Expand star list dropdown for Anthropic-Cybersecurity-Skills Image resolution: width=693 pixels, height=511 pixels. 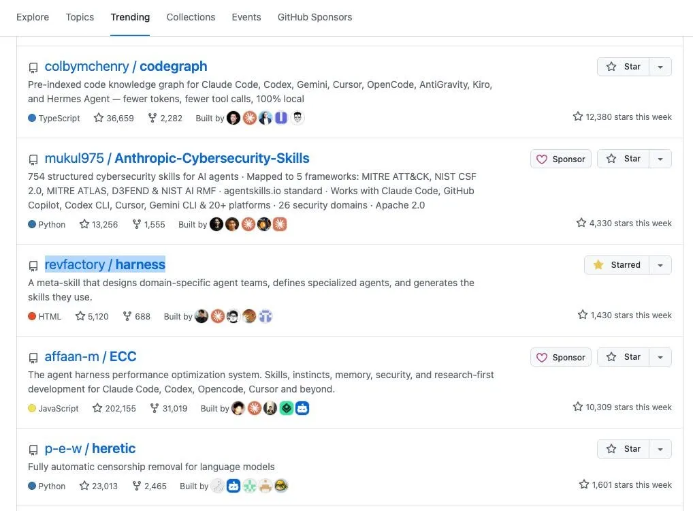660,159
